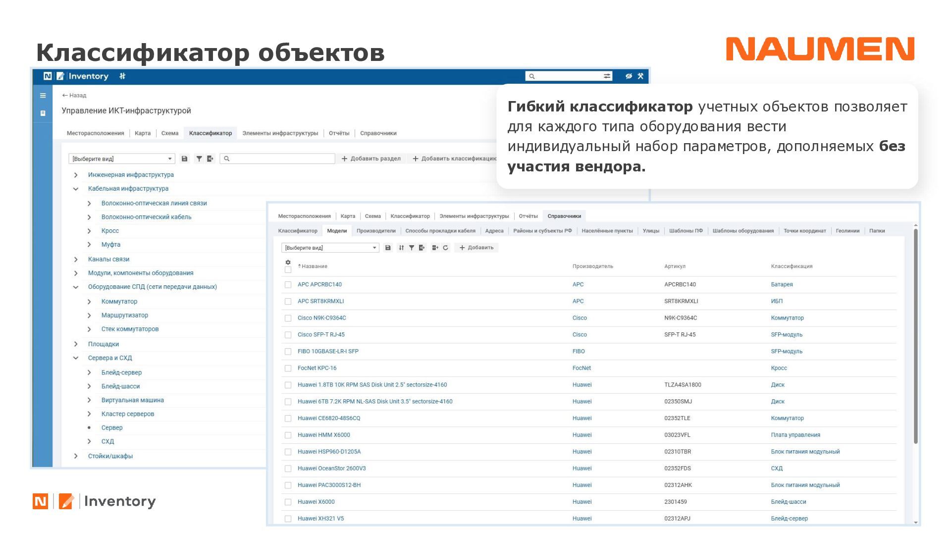The height and width of the screenshot is (535, 951).
Task: Open the hamburger menu in left sidebar
Action: pos(43,96)
